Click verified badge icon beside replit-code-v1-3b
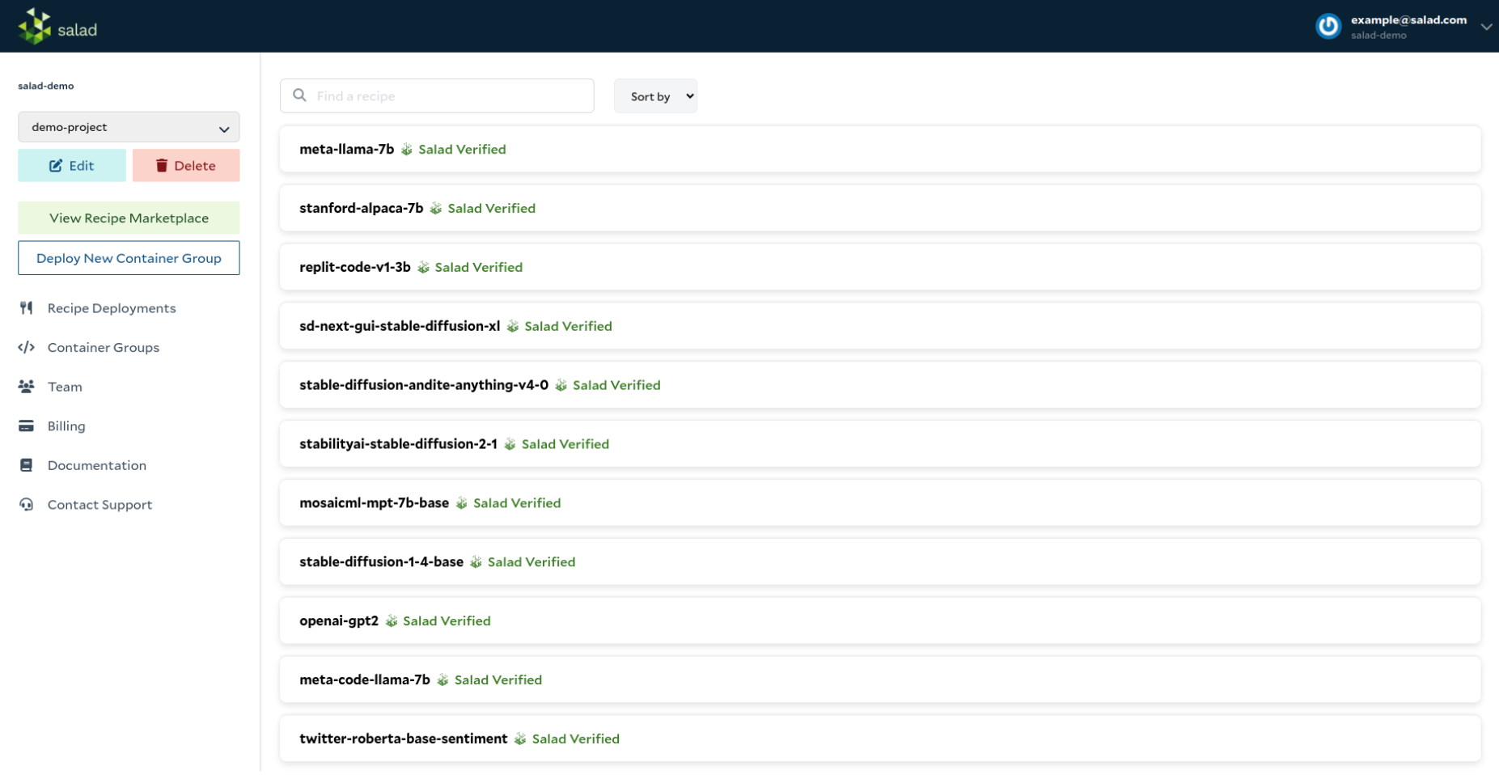 click(423, 267)
